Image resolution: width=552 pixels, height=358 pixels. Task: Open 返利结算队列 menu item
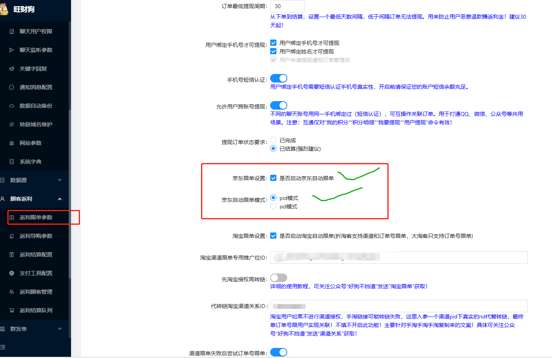[x=36, y=310]
